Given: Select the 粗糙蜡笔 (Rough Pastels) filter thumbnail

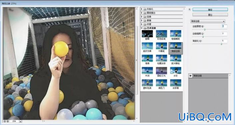Looking at the screenshot, I should point(176,34).
